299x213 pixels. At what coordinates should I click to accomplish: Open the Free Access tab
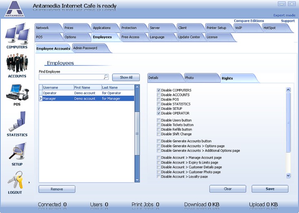[133, 37]
